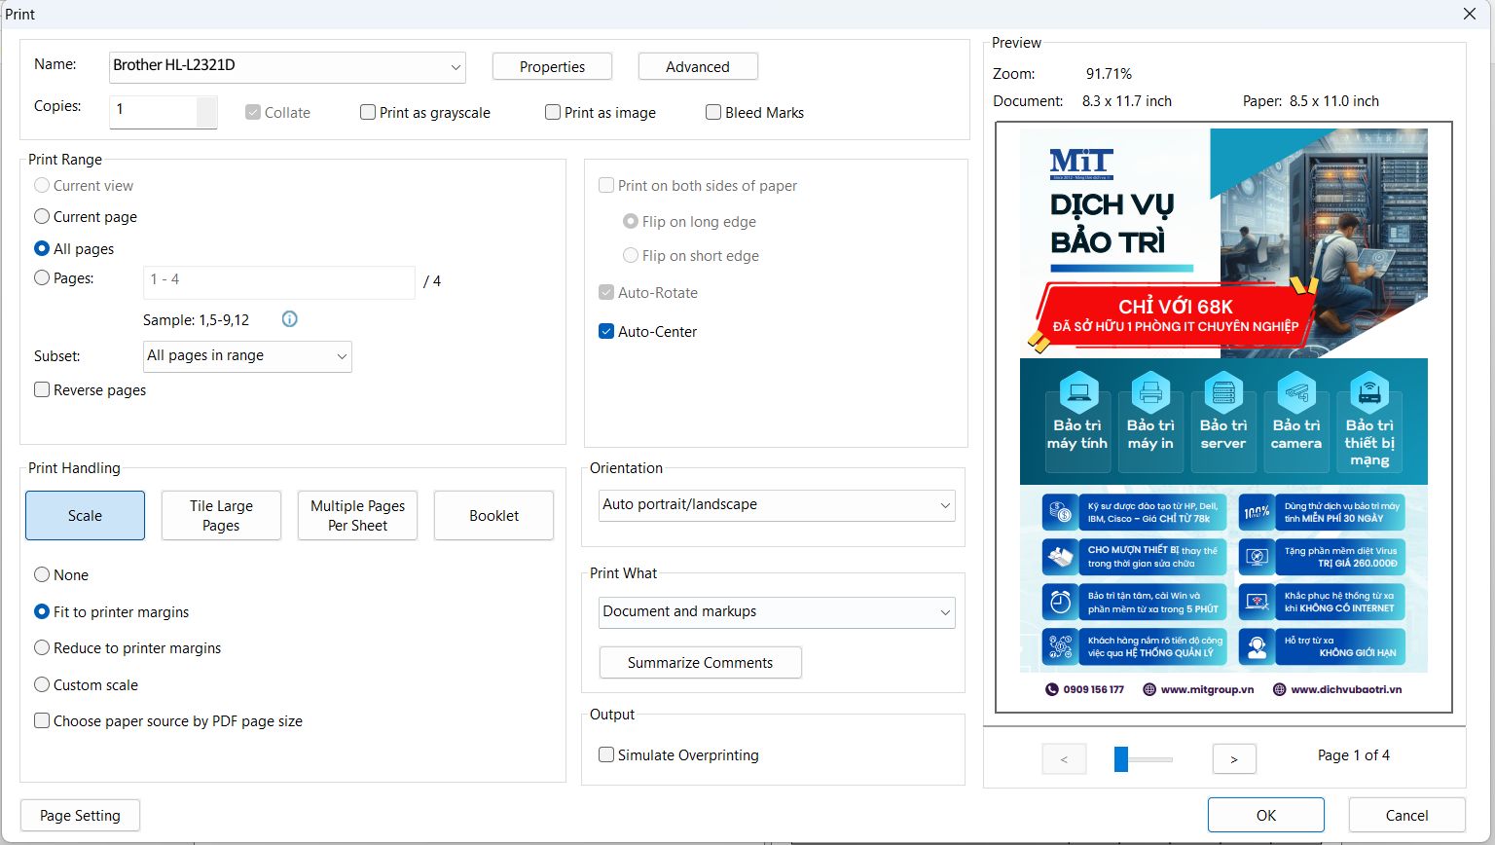The image size is (1495, 845).
Task: Go to next preview page arrow
Action: point(1233,758)
